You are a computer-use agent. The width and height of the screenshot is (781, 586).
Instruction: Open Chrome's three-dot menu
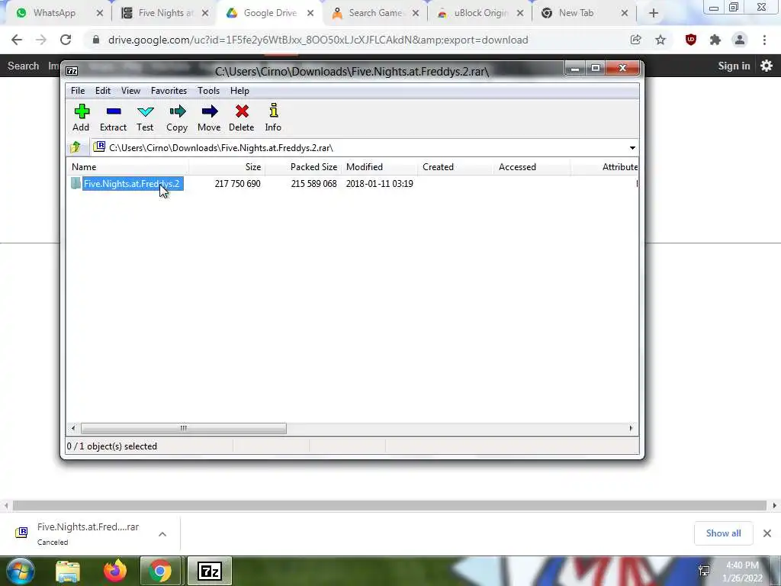[x=764, y=40]
